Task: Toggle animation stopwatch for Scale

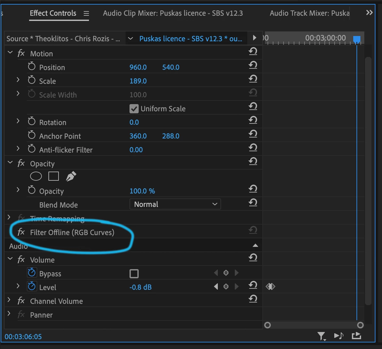Action: 32,80
